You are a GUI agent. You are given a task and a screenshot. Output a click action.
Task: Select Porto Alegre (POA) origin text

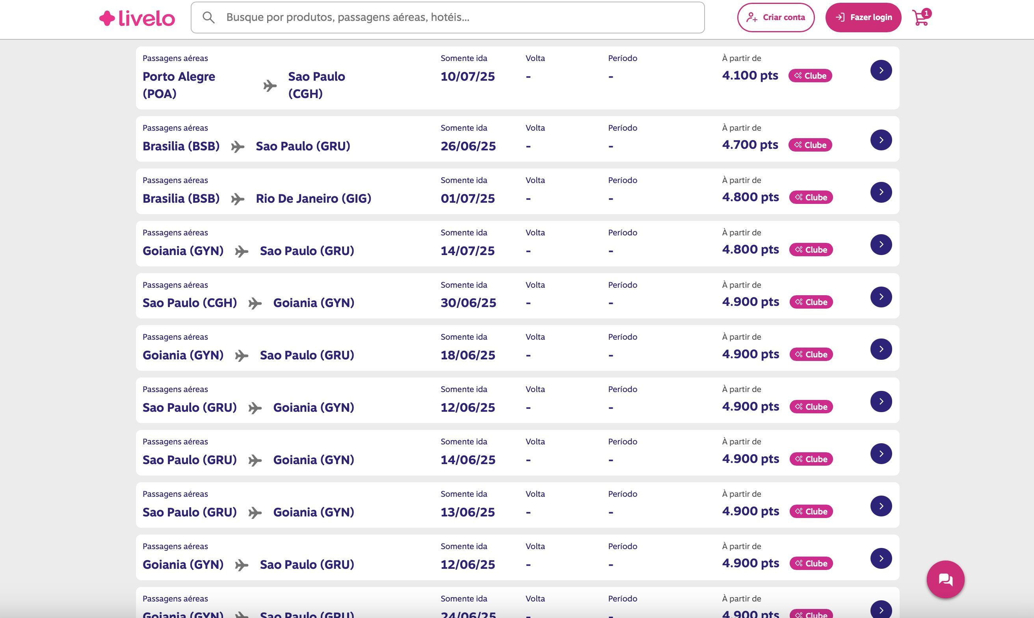click(x=179, y=85)
